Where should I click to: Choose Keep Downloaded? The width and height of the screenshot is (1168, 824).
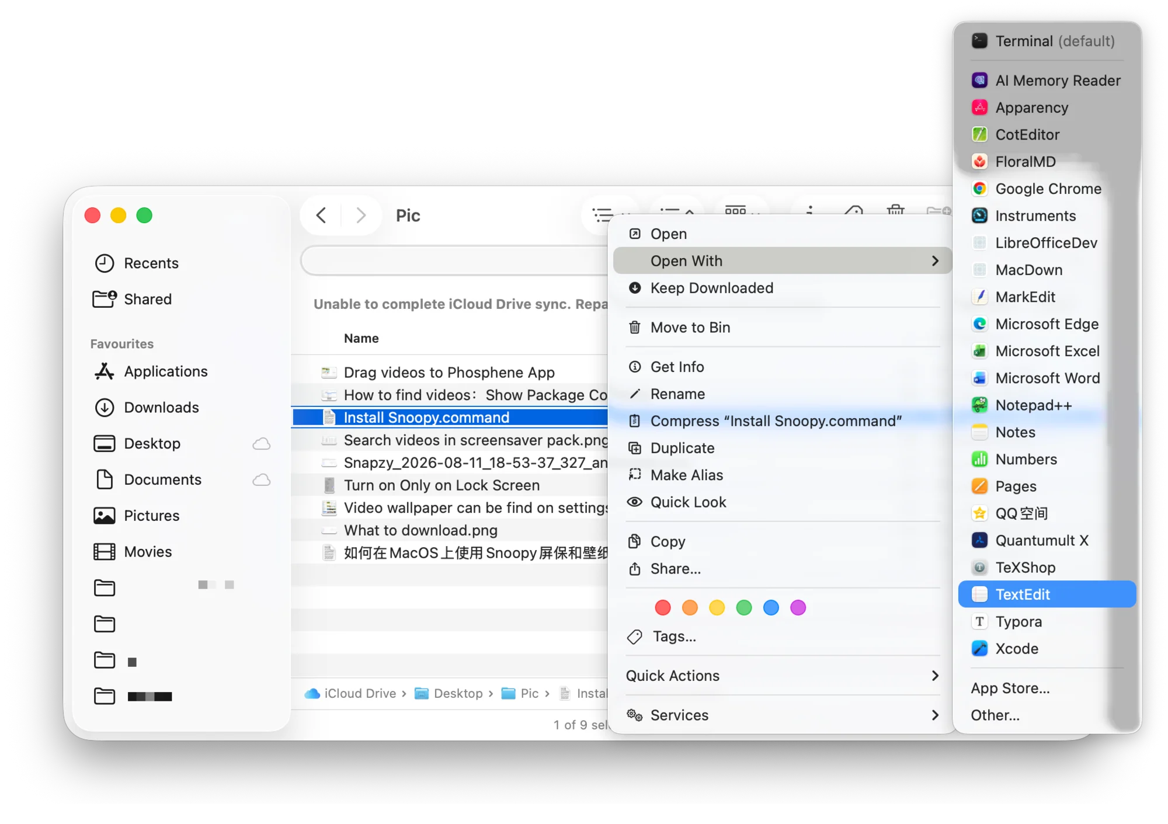pyautogui.click(x=783, y=288)
